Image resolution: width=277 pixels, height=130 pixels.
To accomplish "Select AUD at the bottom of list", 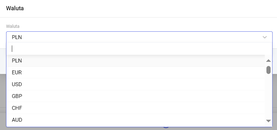I will (x=17, y=120).
